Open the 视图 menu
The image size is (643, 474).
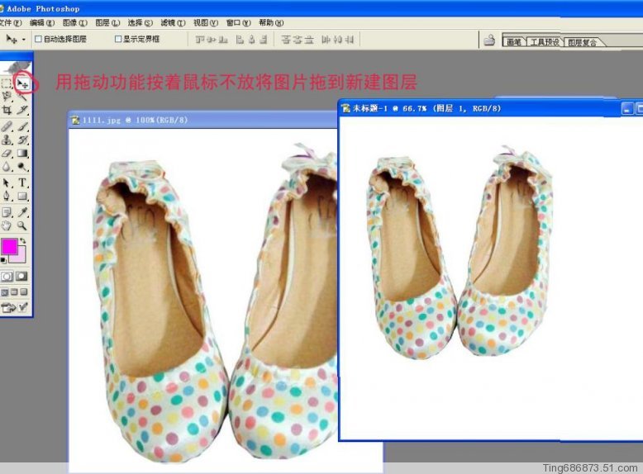(206, 22)
